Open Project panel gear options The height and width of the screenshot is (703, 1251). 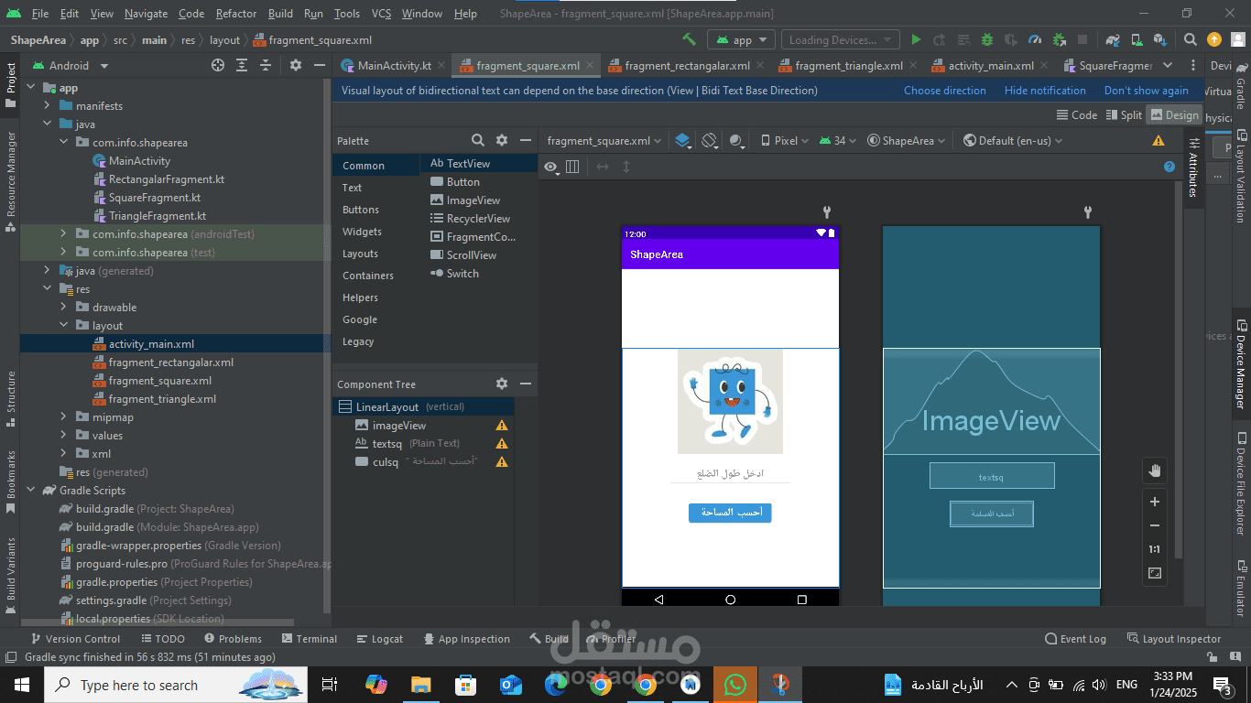point(295,65)
